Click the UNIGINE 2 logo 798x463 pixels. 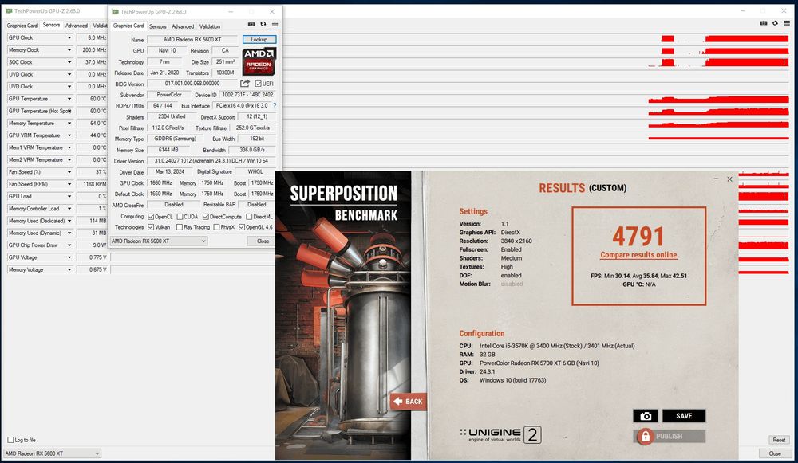click(501, 434)
